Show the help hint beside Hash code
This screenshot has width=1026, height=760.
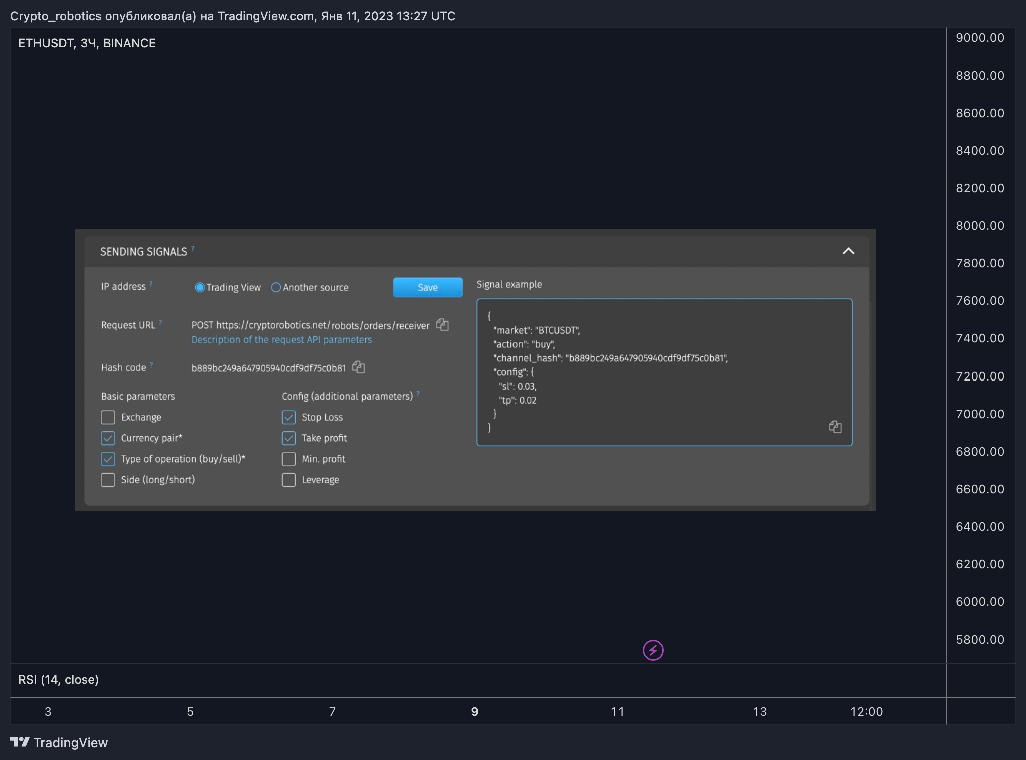(151, 364)
